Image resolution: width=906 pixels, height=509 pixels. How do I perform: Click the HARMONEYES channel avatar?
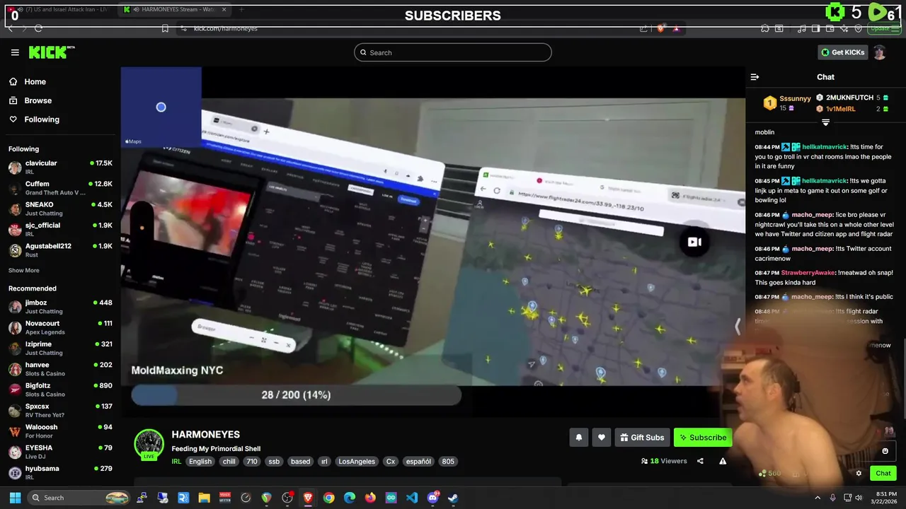[x=149, y=444]
